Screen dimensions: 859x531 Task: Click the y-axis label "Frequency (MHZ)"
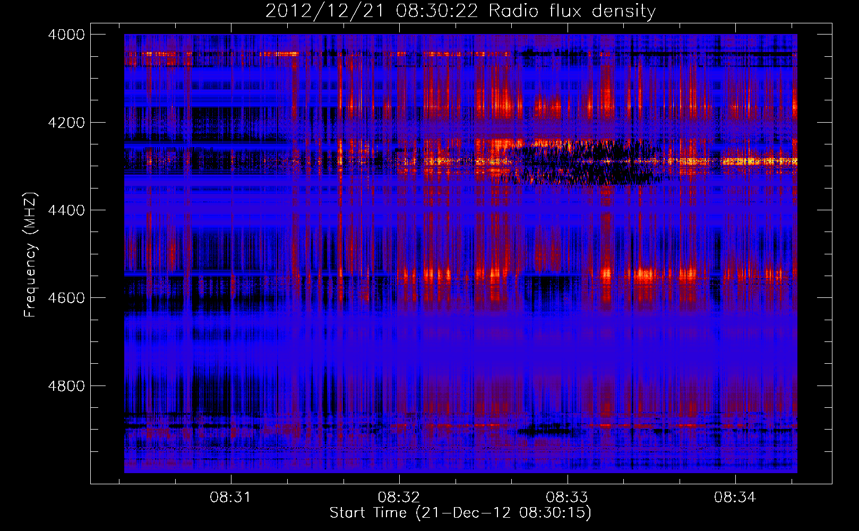[30, 255]
